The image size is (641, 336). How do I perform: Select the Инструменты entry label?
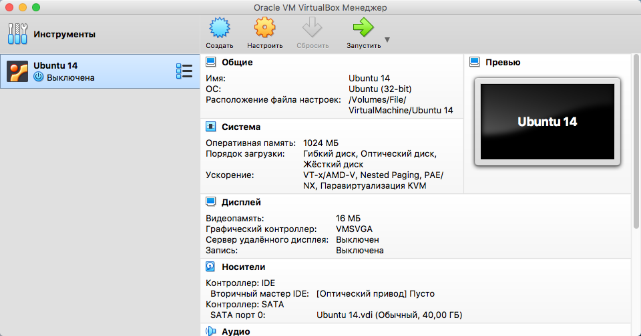(x=64, y=34)
